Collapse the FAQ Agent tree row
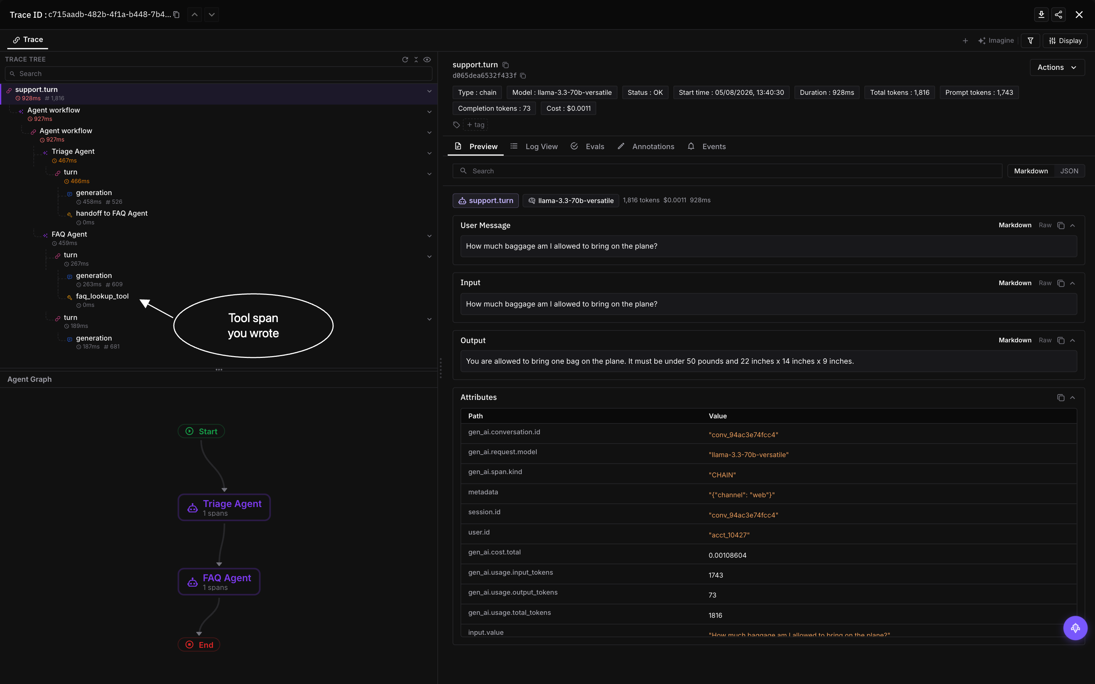The width and height of the screenshot is (1095, 684). click(429, 236)
